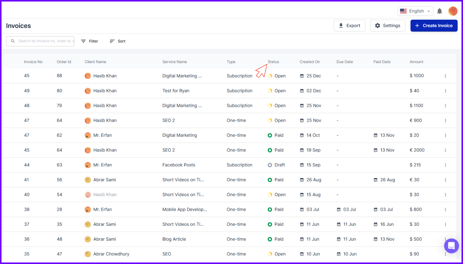Click the notification bell icon

click(x=439, y=11)
